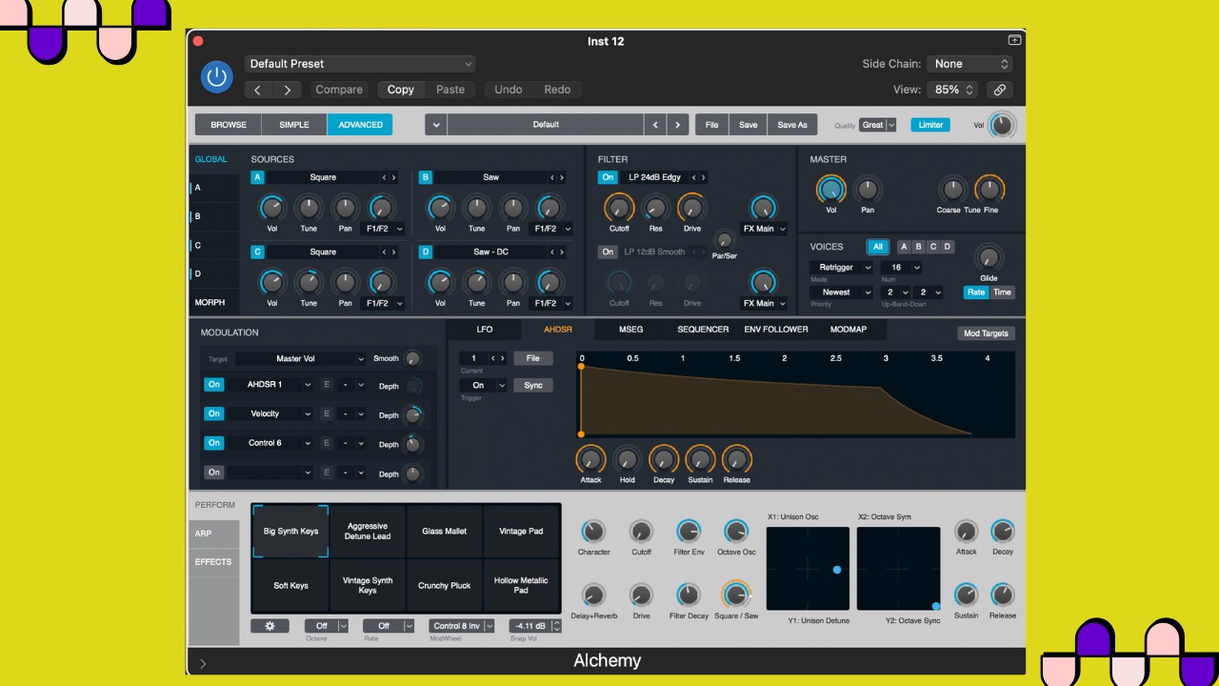This screenshot has height=686, width=1219.
Task: Click the Master Vol knob
Action: pos(830,190)
